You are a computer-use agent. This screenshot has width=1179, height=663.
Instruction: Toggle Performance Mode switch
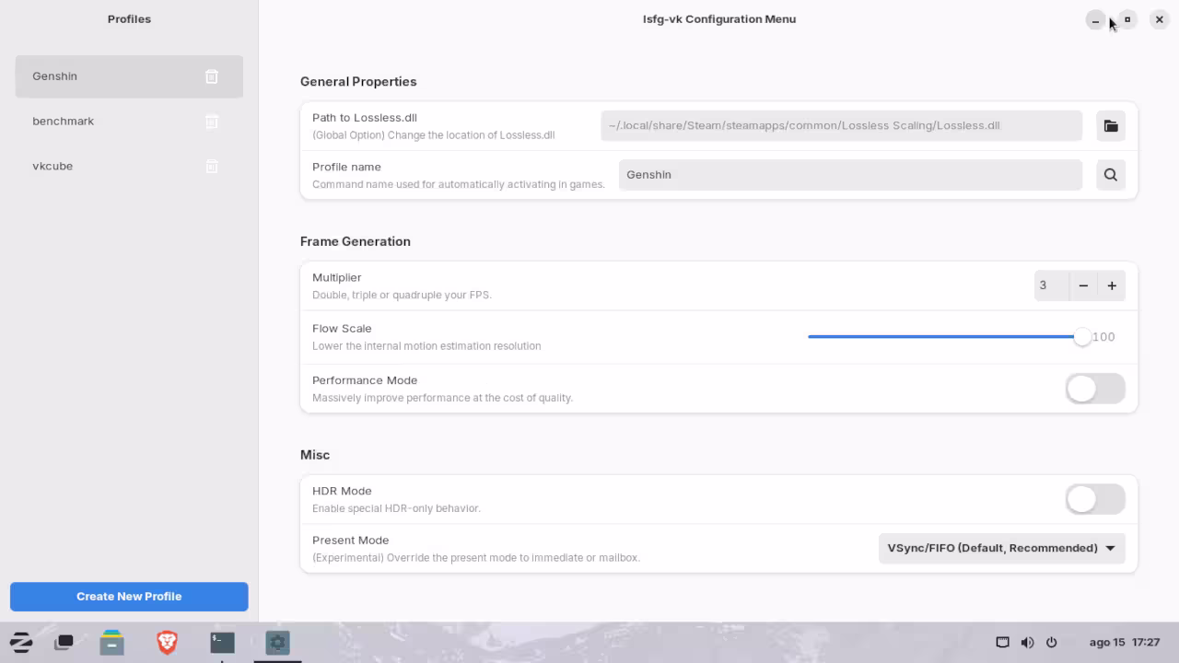pos(1095,389)
